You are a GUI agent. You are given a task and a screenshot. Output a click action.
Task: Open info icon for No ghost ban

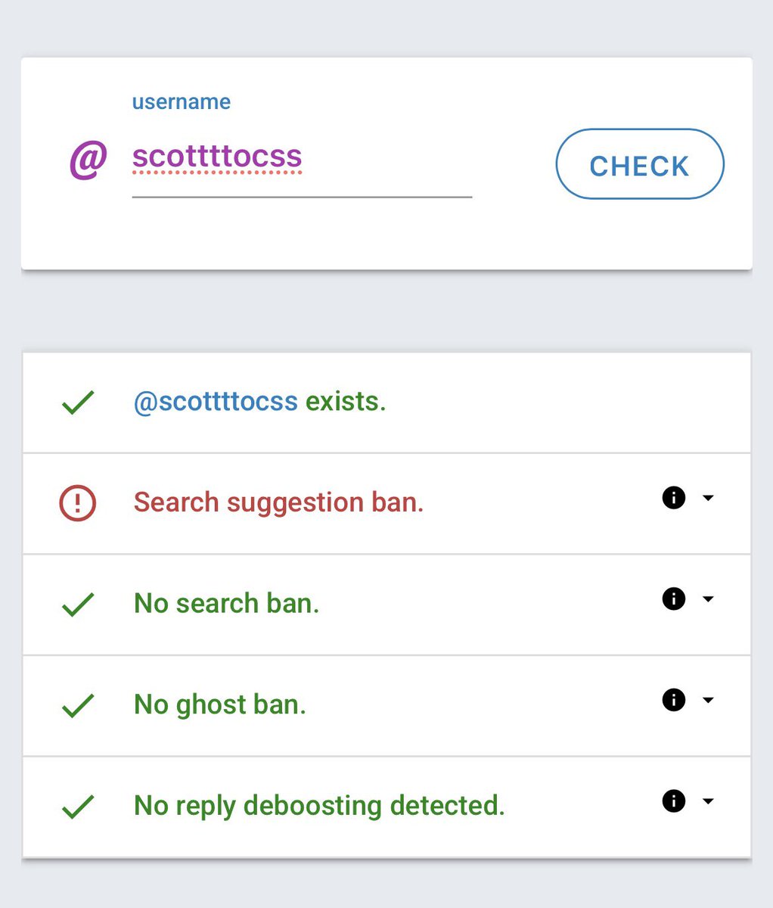[673, 700]
